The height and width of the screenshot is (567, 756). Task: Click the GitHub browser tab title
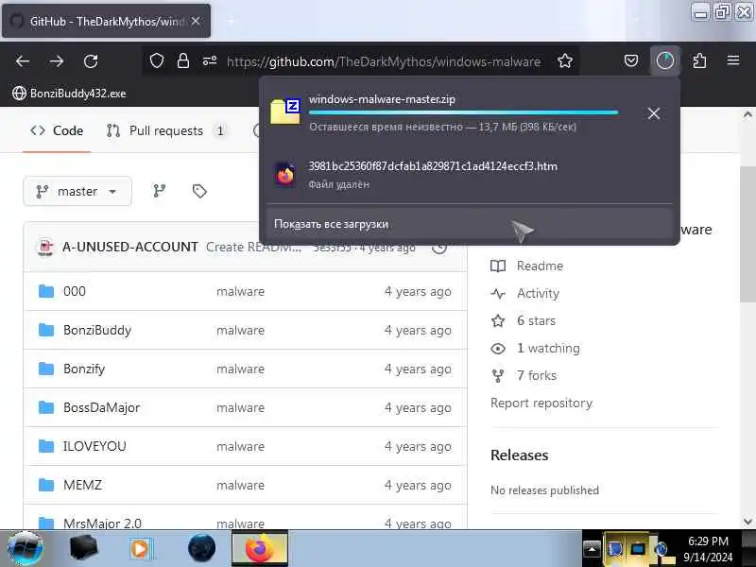tap(106, 21)
